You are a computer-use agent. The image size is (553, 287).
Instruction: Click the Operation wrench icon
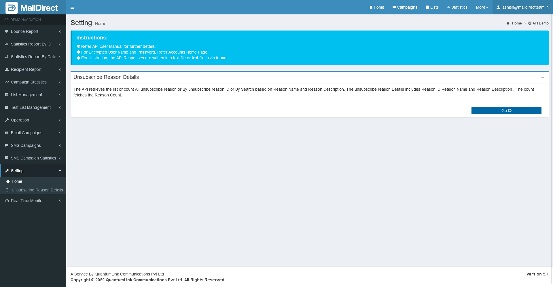(7, 120)
